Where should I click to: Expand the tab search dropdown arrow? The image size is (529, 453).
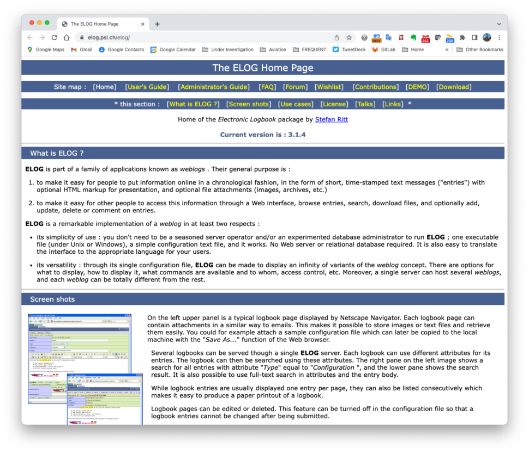pyautogui.click(x=498, y=24)
